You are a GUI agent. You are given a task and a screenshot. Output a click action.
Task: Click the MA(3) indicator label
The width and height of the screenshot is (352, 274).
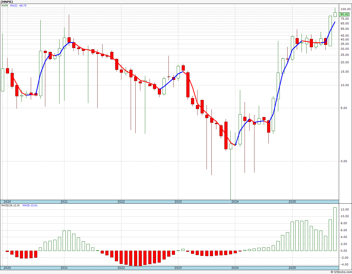[14, 5]
